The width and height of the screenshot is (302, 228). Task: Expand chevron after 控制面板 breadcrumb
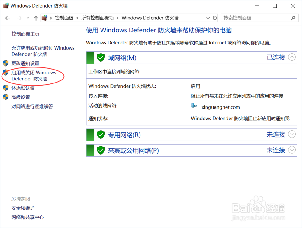pos(77,18)
